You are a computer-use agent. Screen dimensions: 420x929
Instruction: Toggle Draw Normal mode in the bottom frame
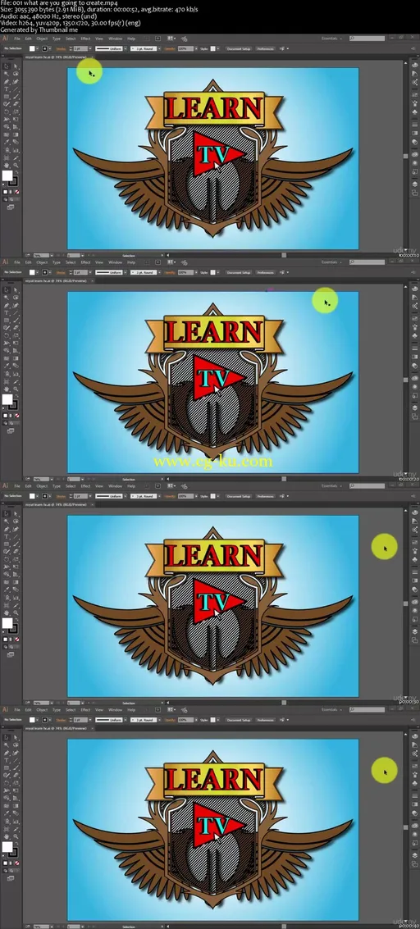click(5, 870)
